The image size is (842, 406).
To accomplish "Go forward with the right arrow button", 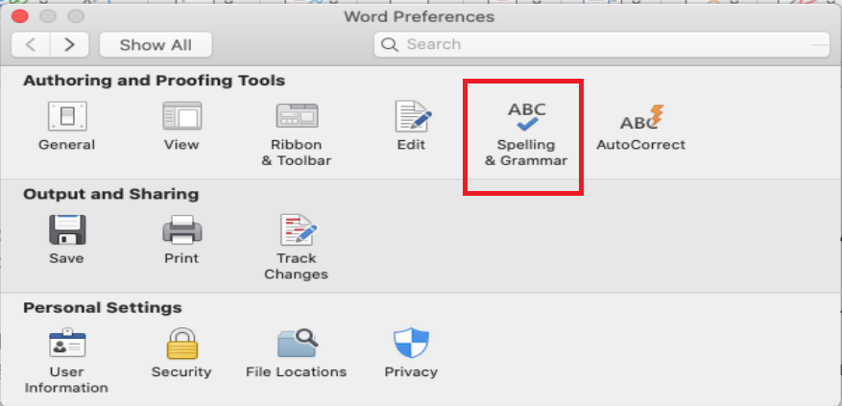I will (69, 44).
